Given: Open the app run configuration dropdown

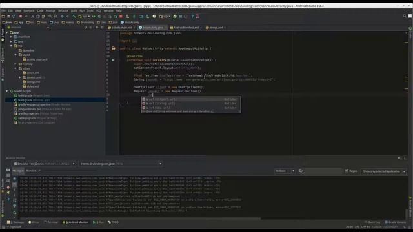Looking at the screenshot, I should click(x=84, y=16).
